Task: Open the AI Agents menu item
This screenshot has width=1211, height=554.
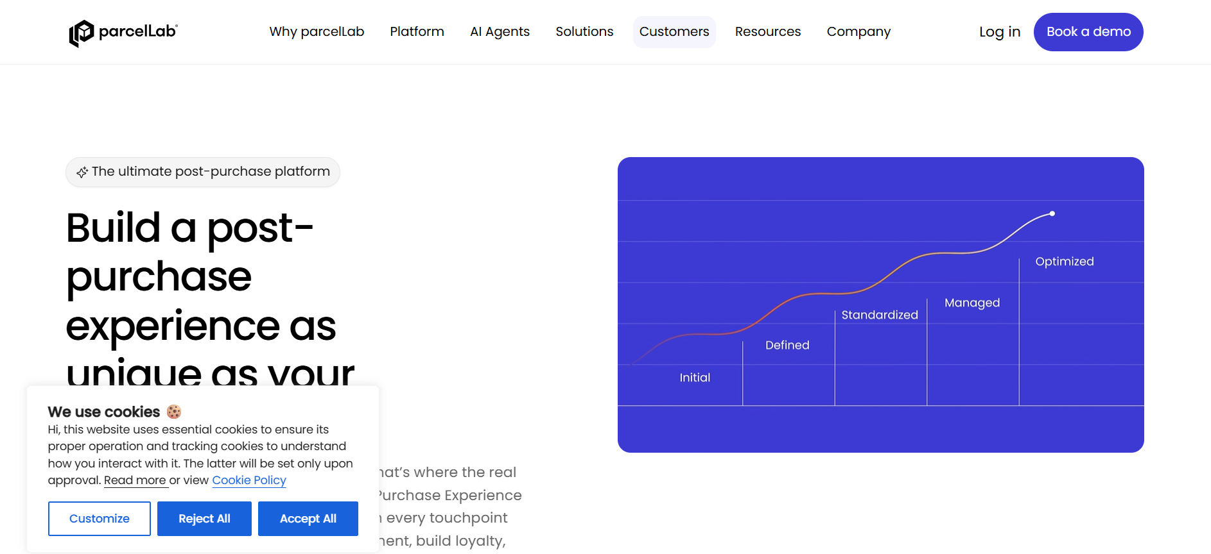Action: coord(500,32)
